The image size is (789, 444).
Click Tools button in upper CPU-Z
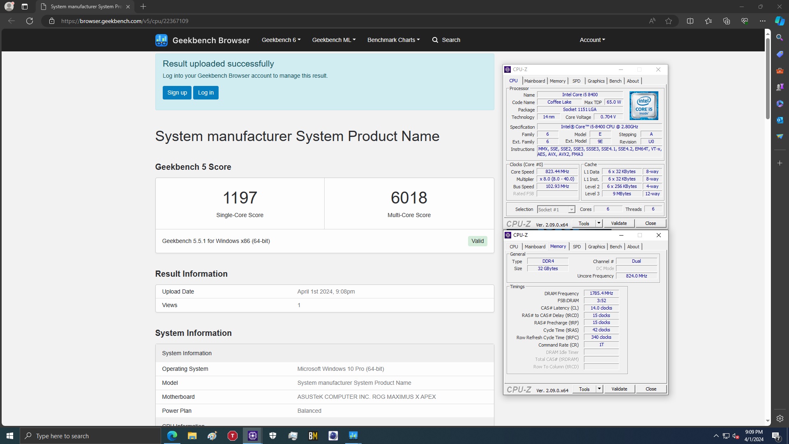point(584,223)
